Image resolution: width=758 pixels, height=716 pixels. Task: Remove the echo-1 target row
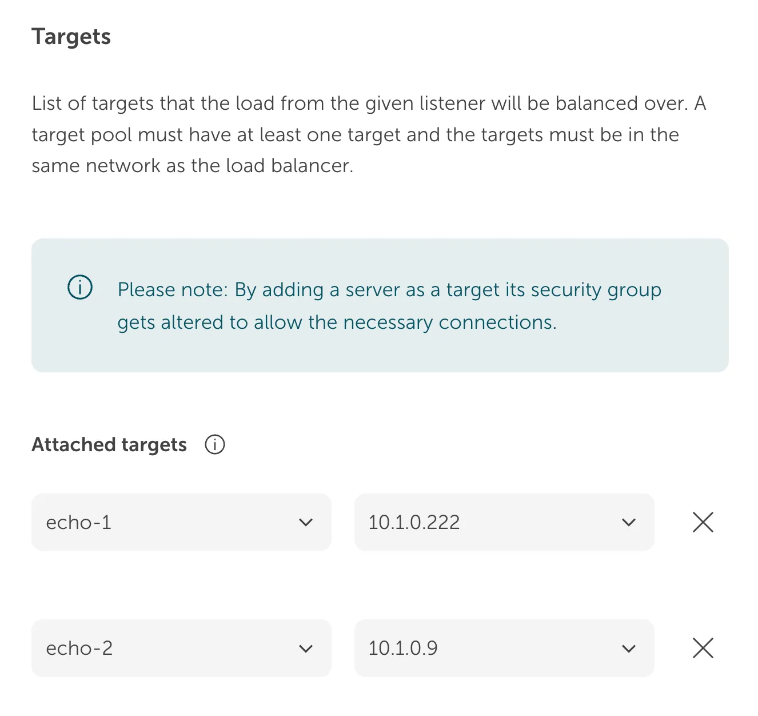coord(703,522)
